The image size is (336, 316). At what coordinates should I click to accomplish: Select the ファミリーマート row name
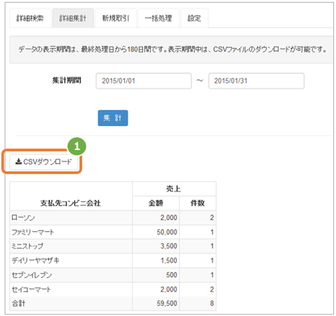click(x=33, y=232)
